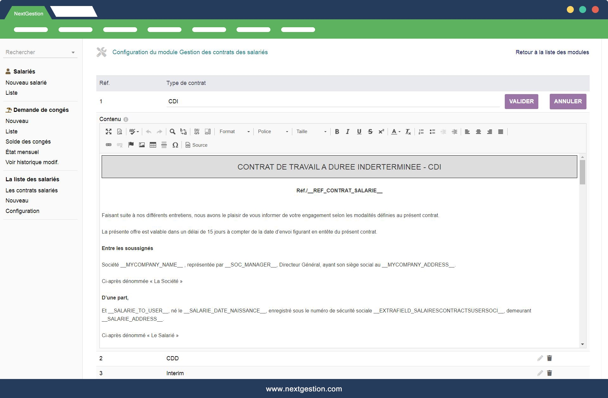Edit the Interim contract type
This screenshot has width=608, height=398.
tap(540, 373)
